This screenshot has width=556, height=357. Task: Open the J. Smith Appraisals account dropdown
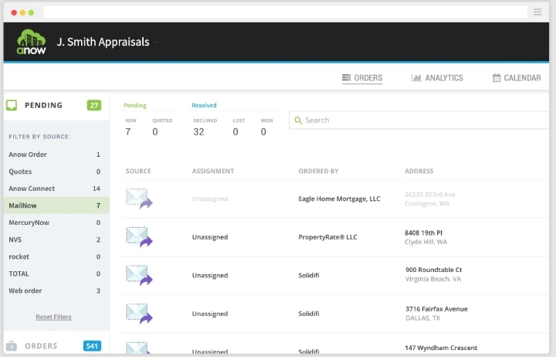pyautogui.click(x=108, y=42)
